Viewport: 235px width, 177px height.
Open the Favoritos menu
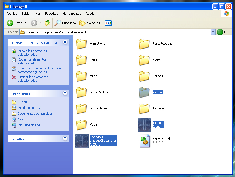(51, 14)
